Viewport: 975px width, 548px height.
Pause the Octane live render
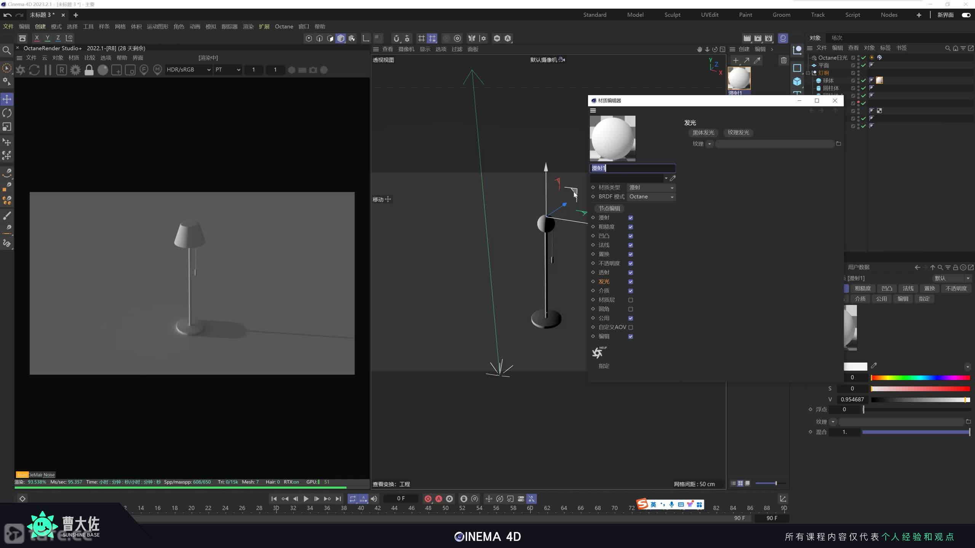point(48,70)
